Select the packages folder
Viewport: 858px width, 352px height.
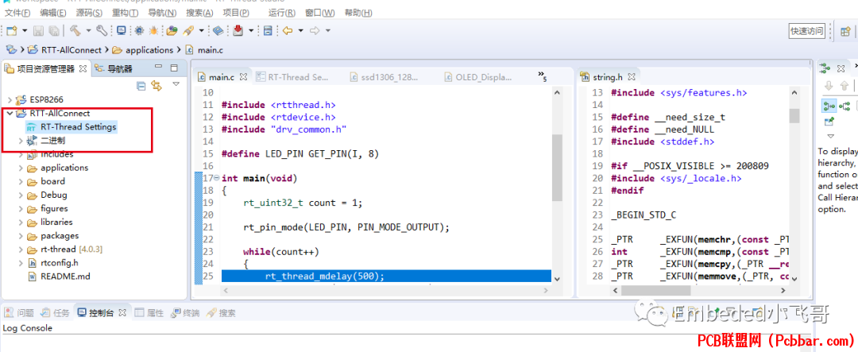pyautogui.click(x=60, y=235)
